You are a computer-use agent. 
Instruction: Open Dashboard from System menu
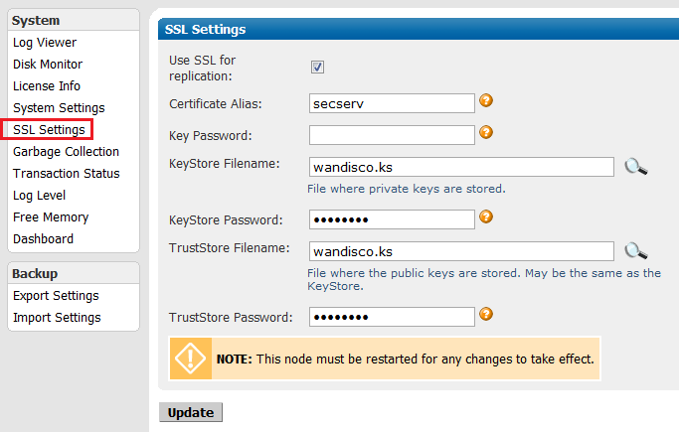coord(43,238)
